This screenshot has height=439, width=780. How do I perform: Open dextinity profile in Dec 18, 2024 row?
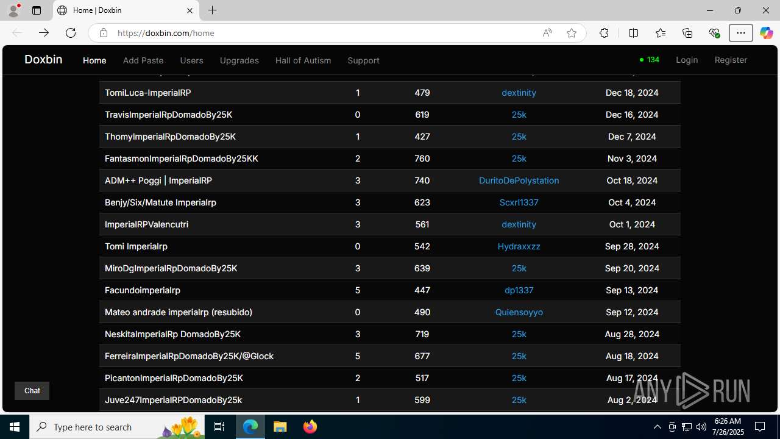pyautogui.click(x=519, y=93)
